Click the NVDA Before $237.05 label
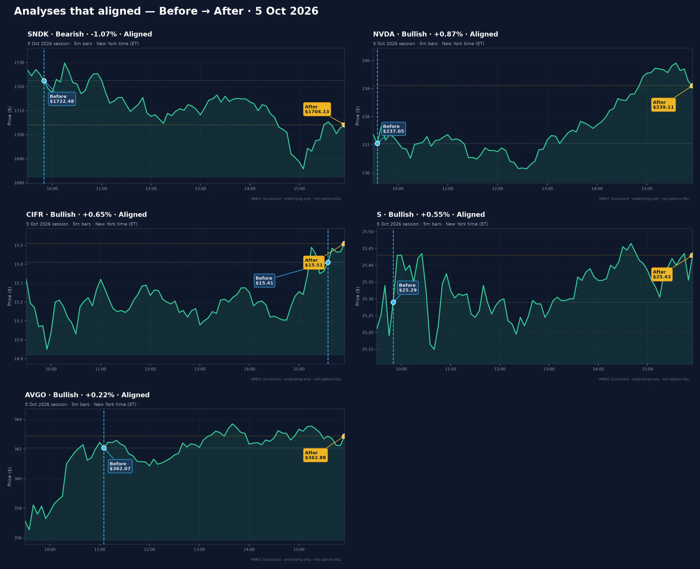700x569 pixels. [x=393, y=129]
